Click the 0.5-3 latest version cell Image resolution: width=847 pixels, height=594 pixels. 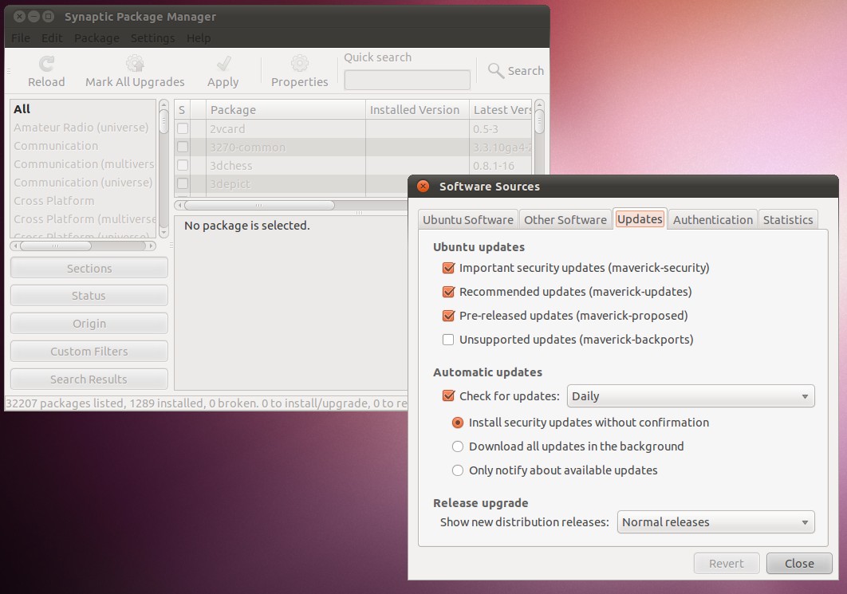point(486,129)
